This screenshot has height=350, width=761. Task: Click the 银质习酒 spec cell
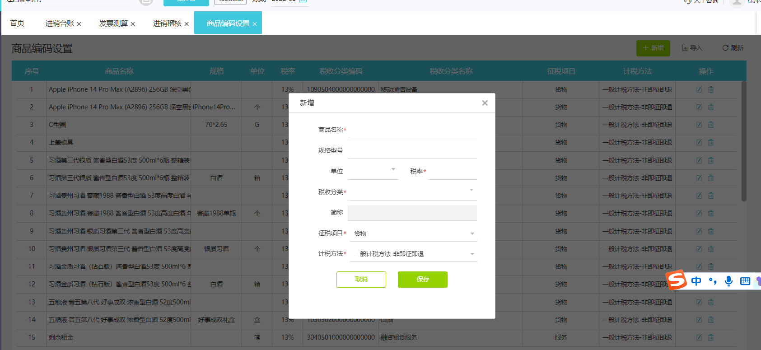pyautogui.click(x=216, y=249)
